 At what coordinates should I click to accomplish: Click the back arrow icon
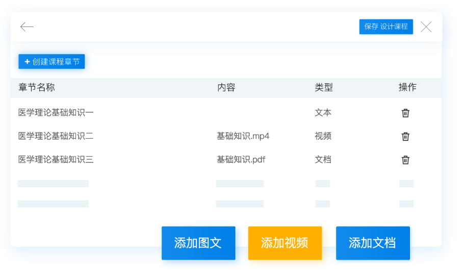pos(27,27)
